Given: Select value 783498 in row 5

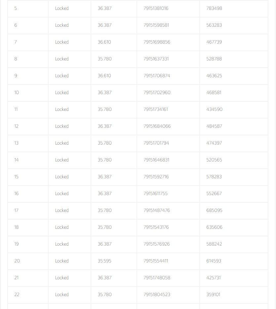Looking at the screenshot, I should pyautogui.click(x=214, y=9).
